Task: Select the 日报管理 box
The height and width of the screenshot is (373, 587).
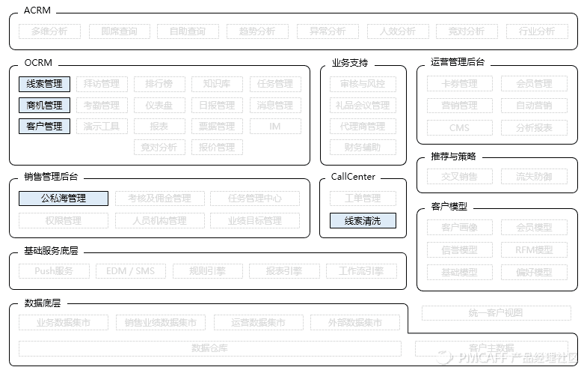Action: [217, 106]
